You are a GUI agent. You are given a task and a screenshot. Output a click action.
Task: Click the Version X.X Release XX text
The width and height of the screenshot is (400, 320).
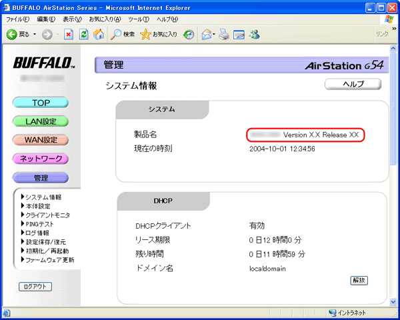[321, 135]
